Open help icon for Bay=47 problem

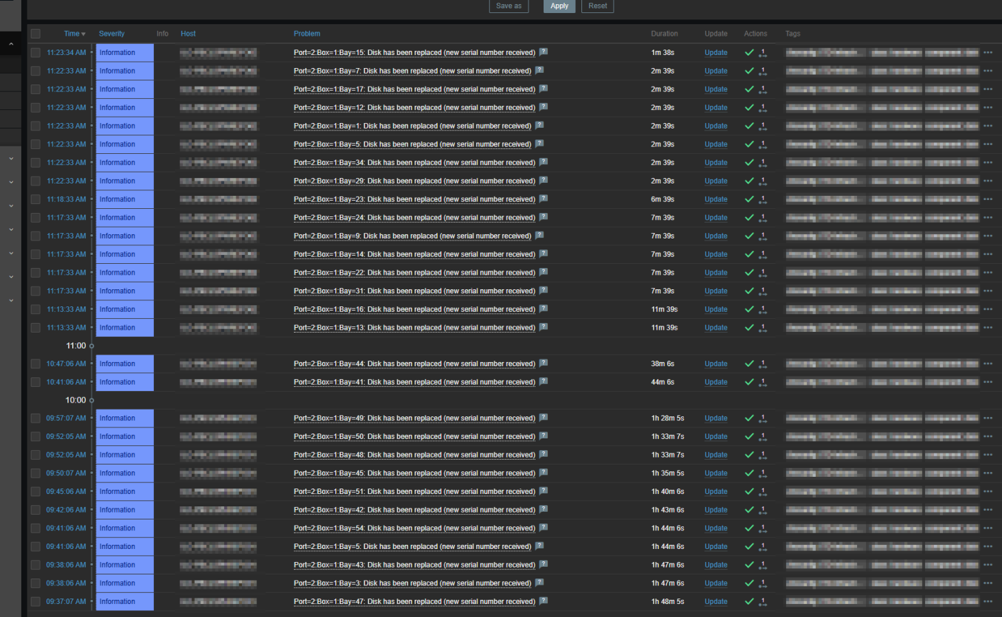pyautogui.click(x=544, y=601)
